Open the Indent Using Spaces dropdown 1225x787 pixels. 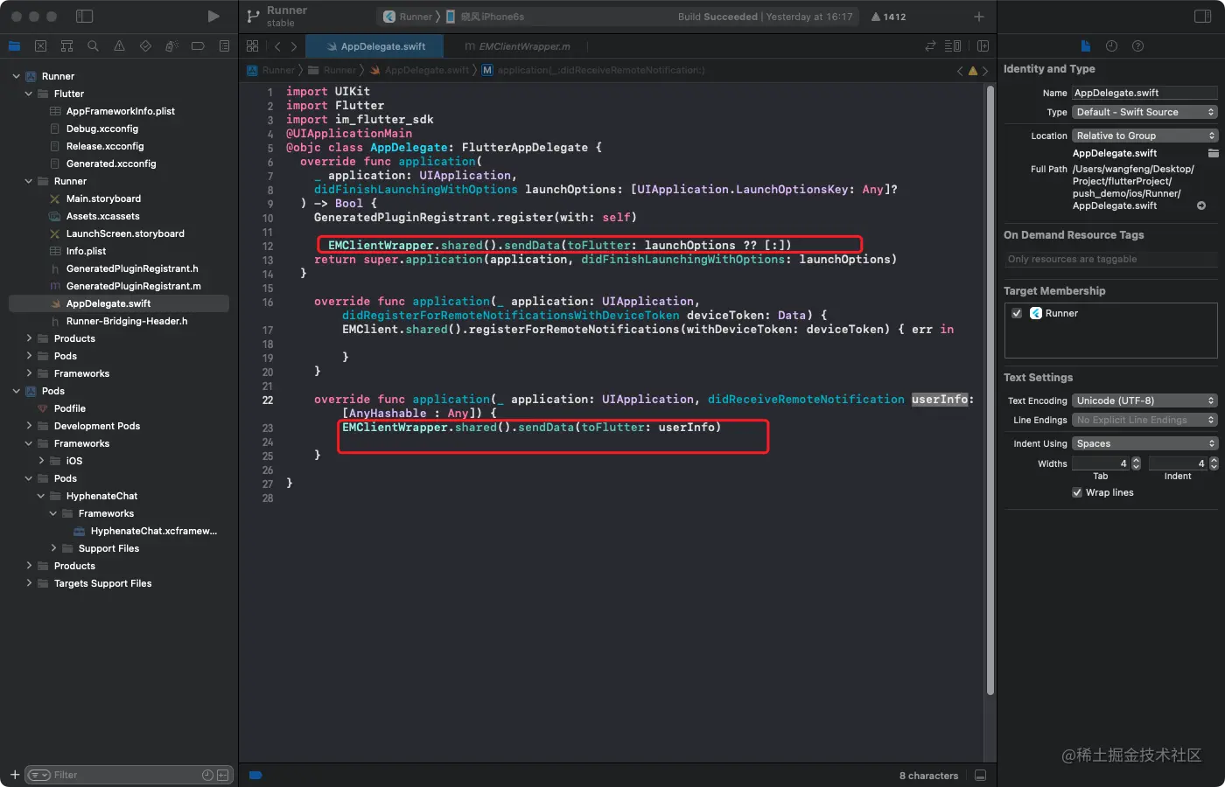coord(1144,443)
